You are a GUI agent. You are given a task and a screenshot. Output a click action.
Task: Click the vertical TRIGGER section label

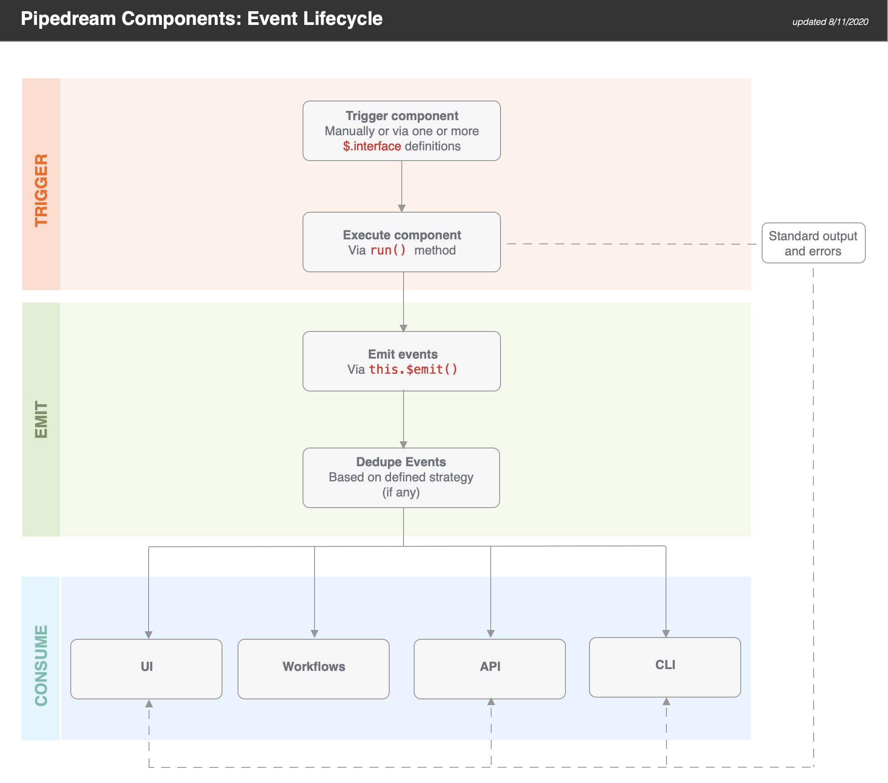(x=41, y=190)
